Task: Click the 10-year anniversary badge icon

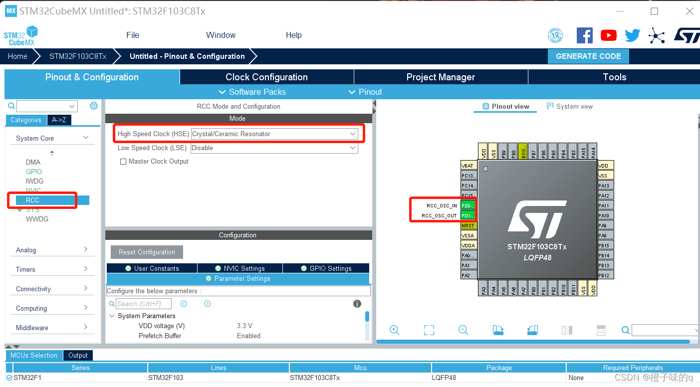Action: point(555,35)
